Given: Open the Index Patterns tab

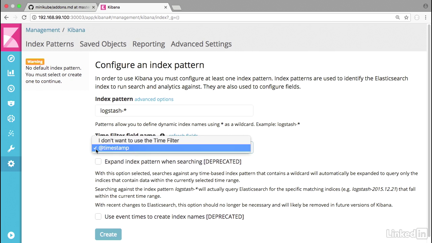Looking at the screenshot, I should [x=50, y=44].
